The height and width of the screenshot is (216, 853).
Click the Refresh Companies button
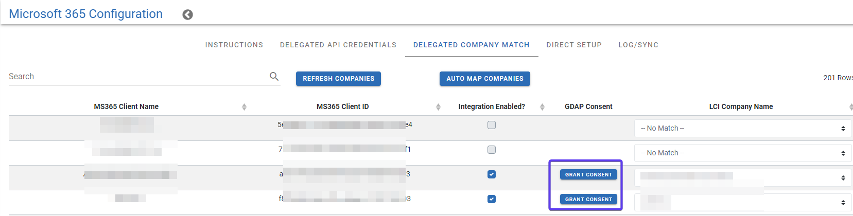(x=338, y=79)
